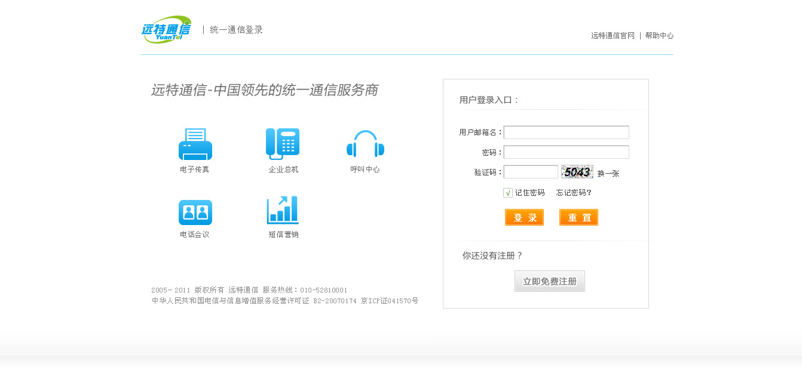Click the orange 重置 button
Viewport: 802px width, 388px height.
[578, 217]
